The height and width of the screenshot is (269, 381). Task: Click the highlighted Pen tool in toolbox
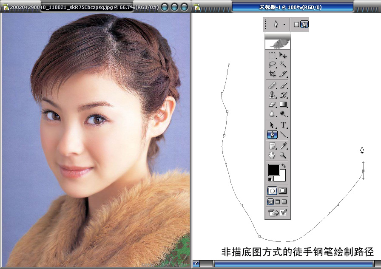272,134
